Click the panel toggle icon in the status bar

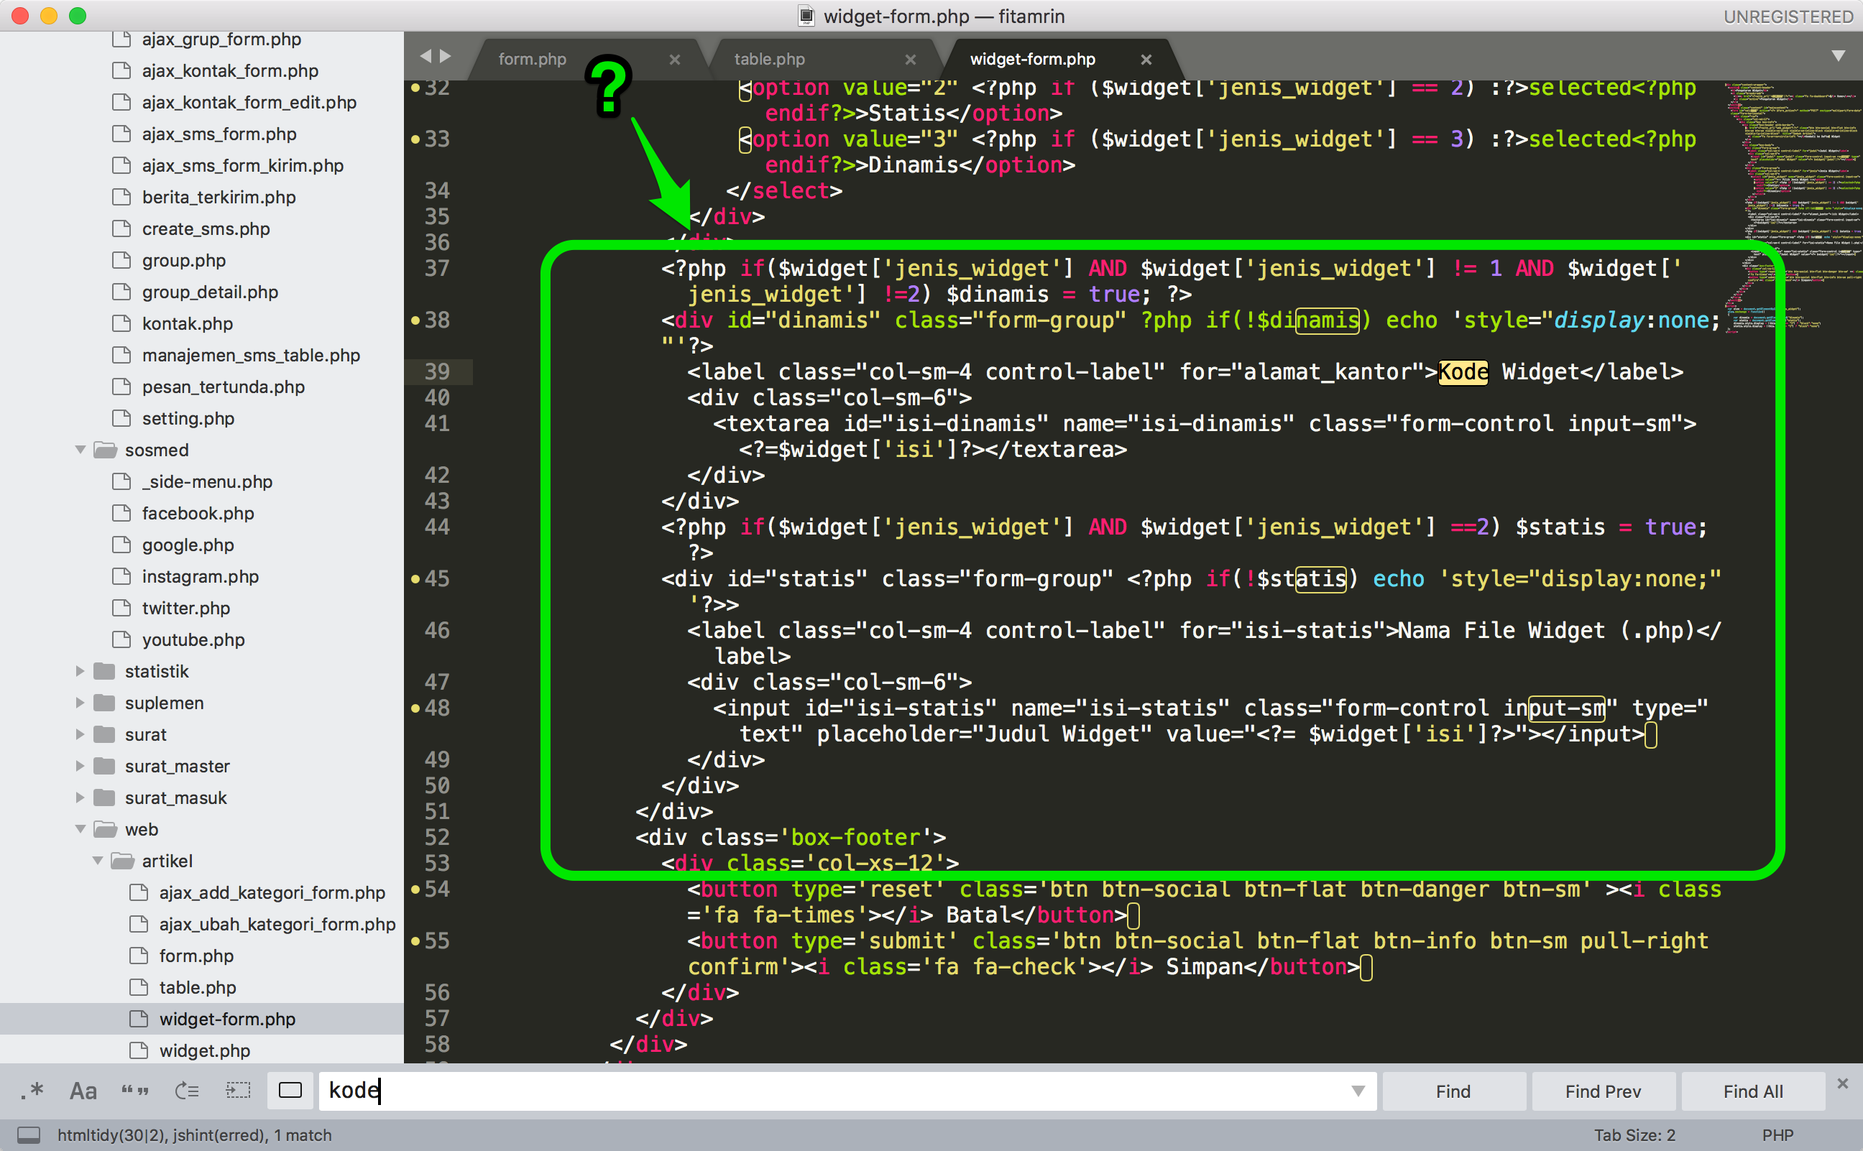pos(27,1134)
